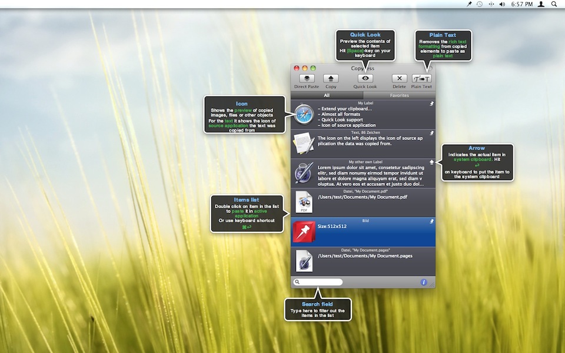The width and height of the screenshot is (565, 353).
Task: Switch to the Favorites tab
Action: pos(399,95)
